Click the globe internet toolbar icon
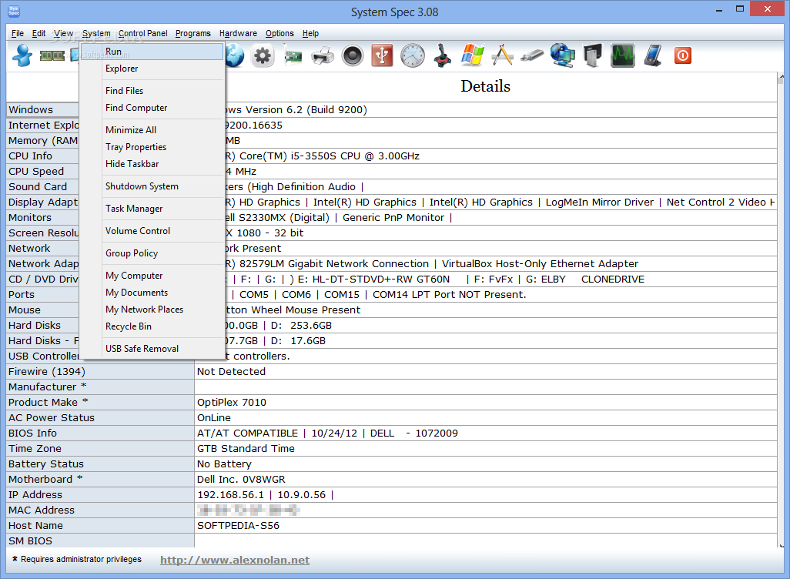Image resolution: width=790 pixels, height=579 pixels. click(x=235, y=55)
